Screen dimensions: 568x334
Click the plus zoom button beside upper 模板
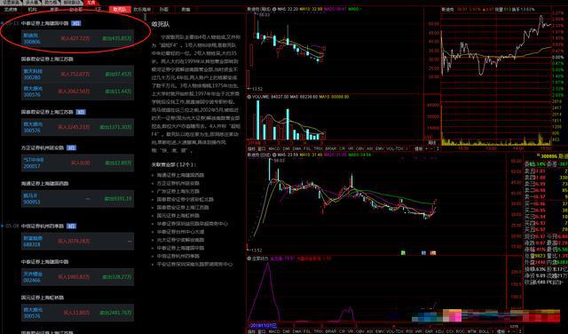(x=426, y=148)
